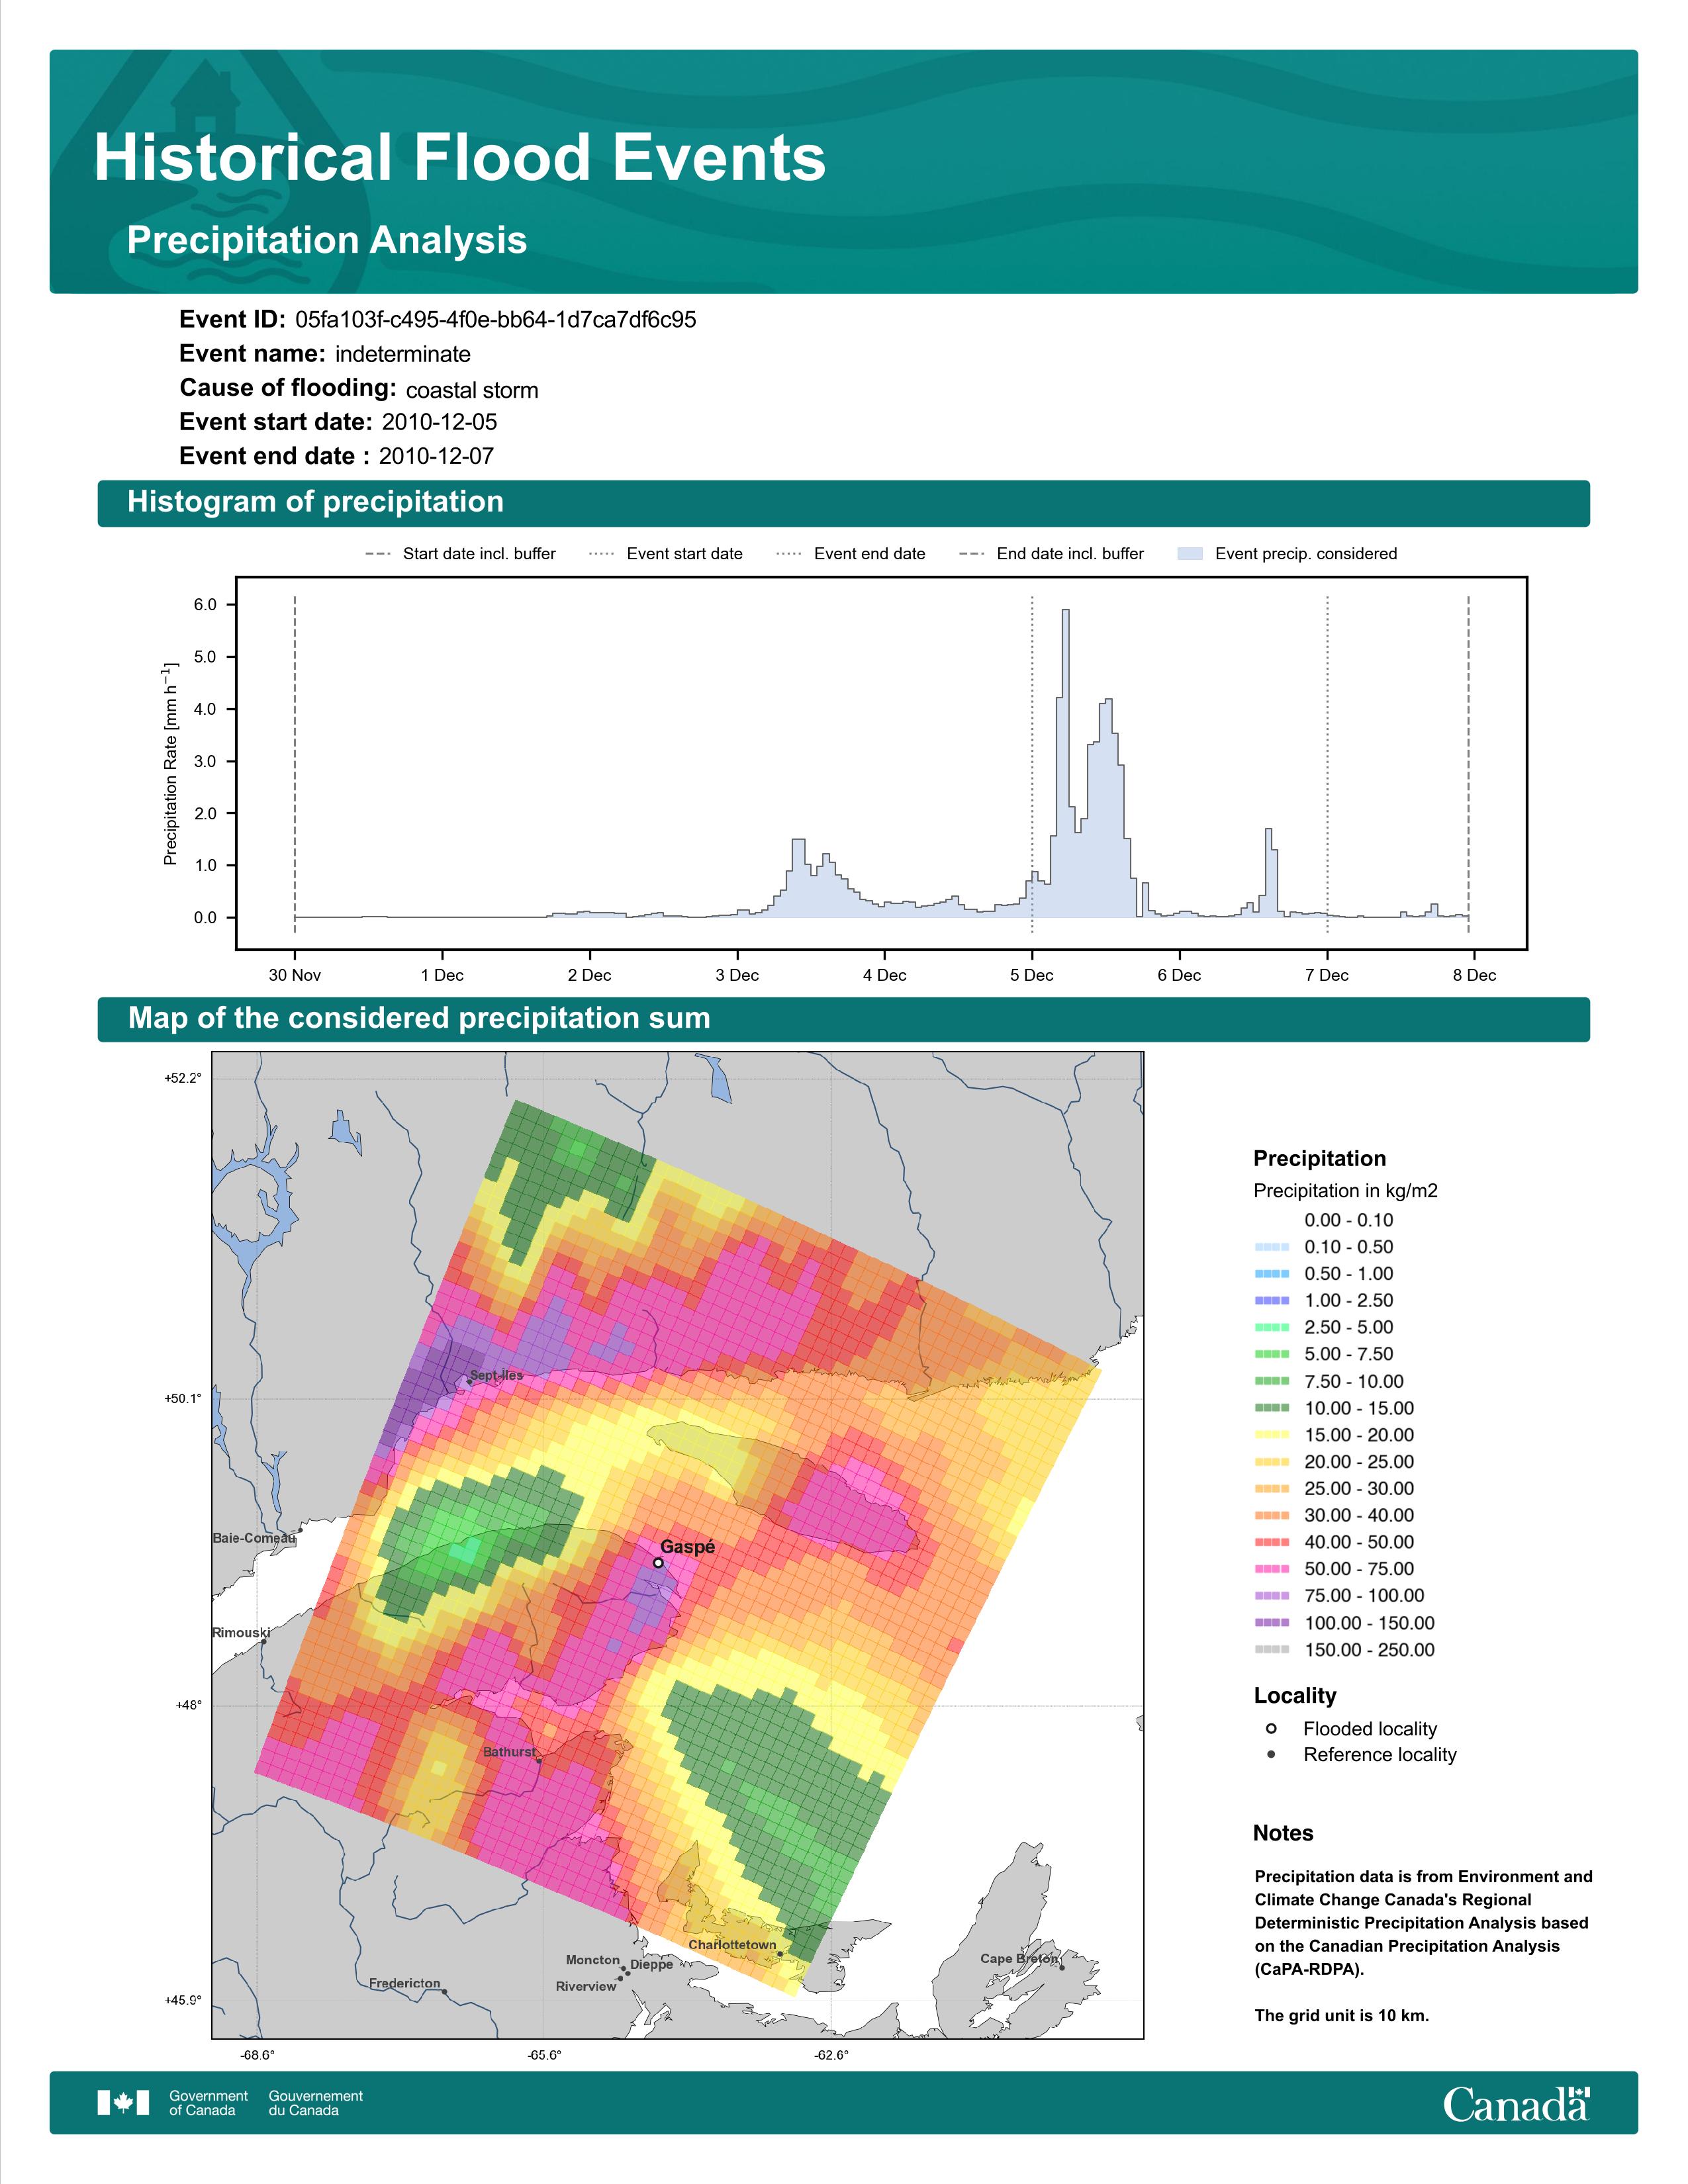
Task: Click the Reference locality legend dot
Action: point(1271,1754)
